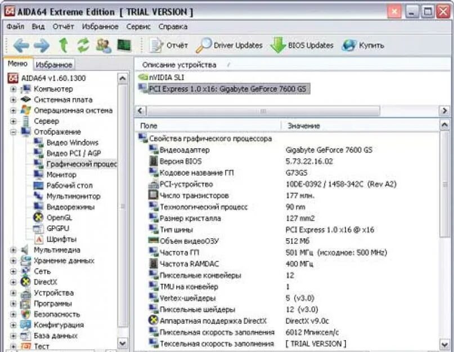Open the Отчёт menu

click(x=63, y=26)
